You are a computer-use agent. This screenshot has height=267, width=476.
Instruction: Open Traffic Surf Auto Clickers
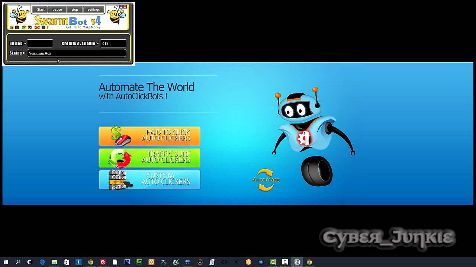coord(149,158)
